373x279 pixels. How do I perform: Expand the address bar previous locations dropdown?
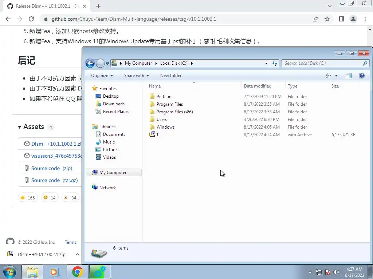266,63
